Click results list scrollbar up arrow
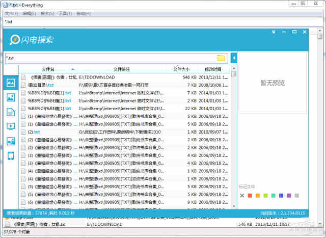 [234, 68]
